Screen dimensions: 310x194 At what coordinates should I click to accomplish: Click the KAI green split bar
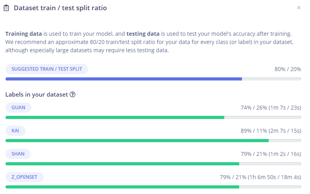(137, 141)
